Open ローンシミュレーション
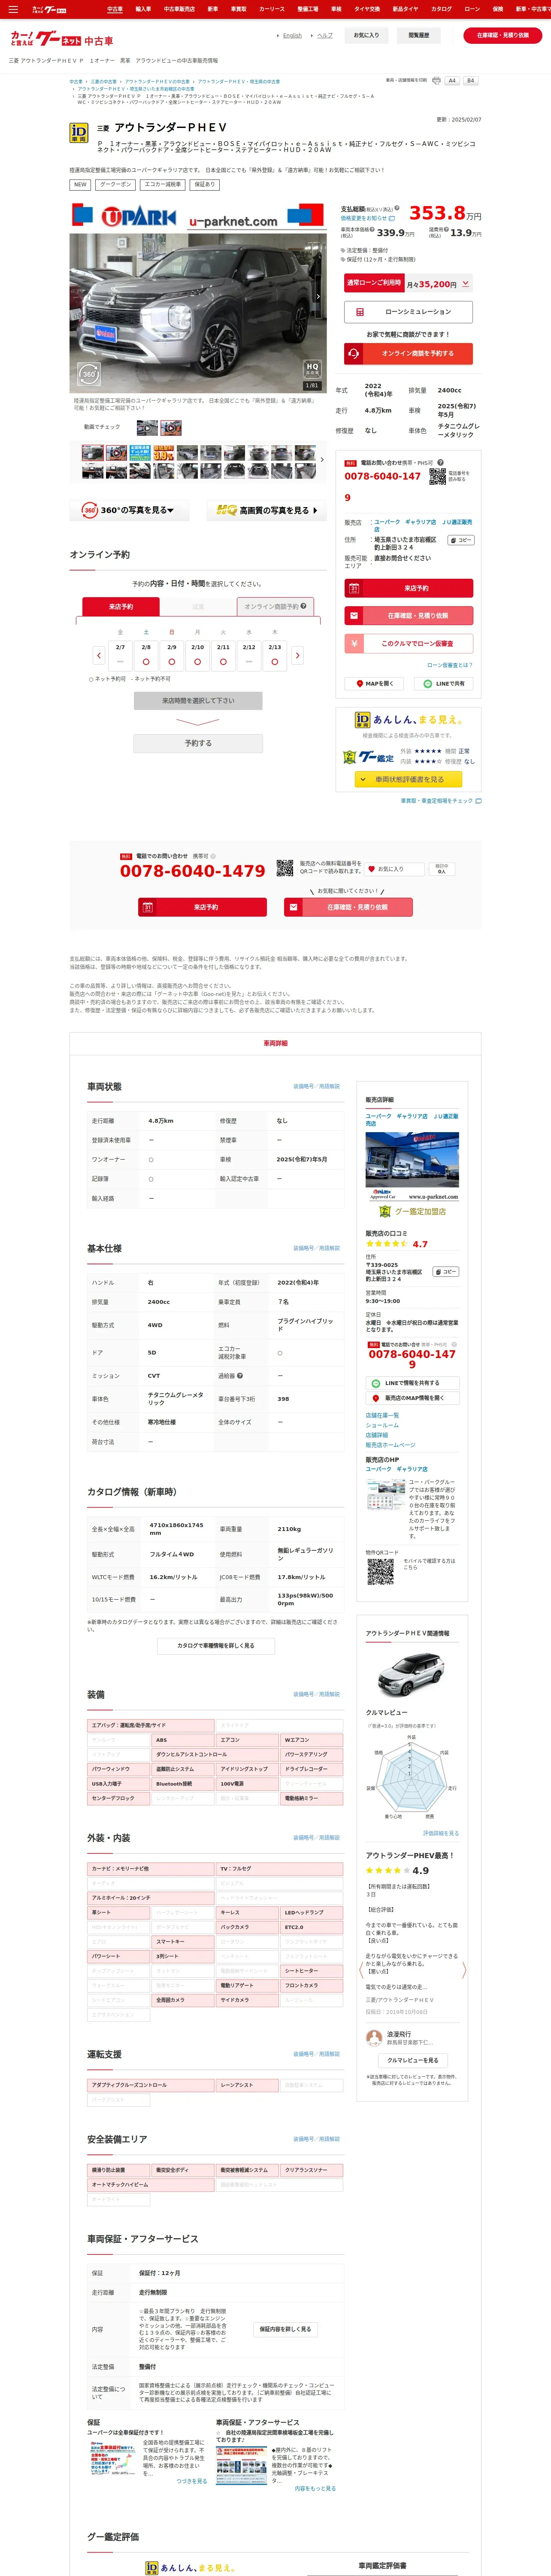Screen dimensions: 551x2576 tap(408, 312)
